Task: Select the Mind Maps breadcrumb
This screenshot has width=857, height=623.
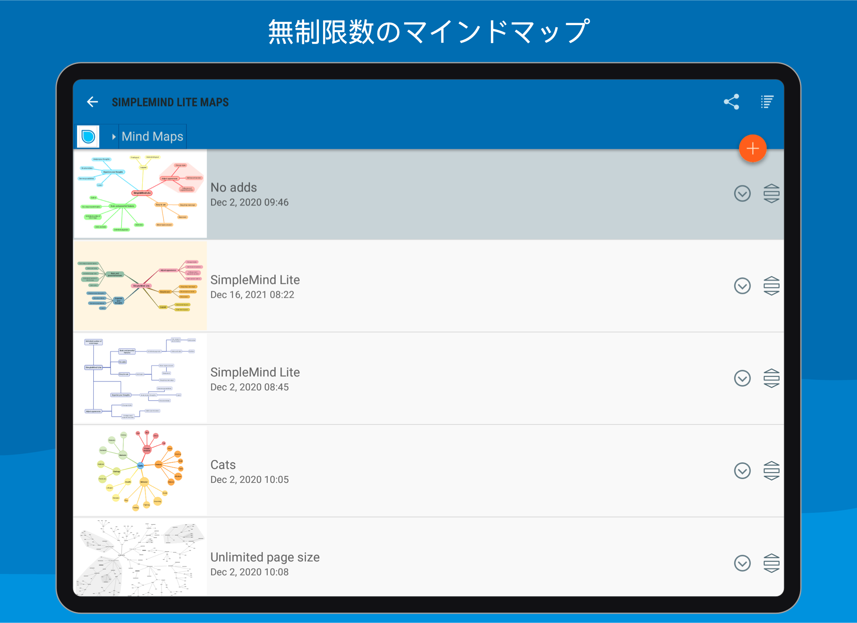Action: 152,136
